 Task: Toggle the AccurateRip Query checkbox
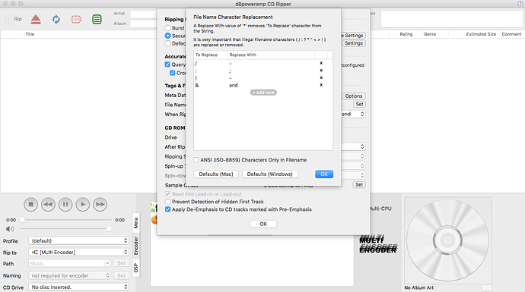coord(167,64)
